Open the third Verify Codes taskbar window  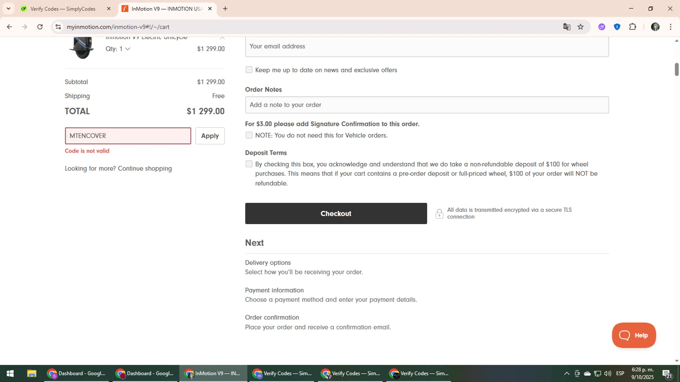(x=419, y=373)
